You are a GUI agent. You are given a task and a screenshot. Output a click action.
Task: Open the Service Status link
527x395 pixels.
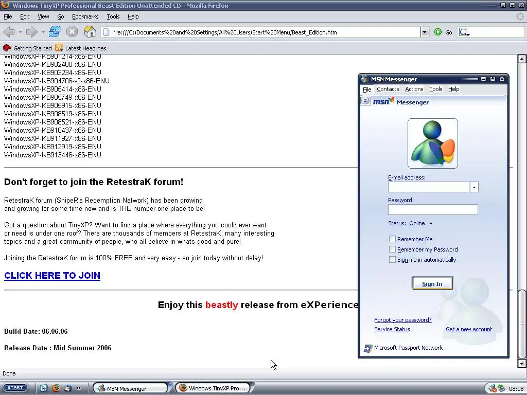pos(392,330)
